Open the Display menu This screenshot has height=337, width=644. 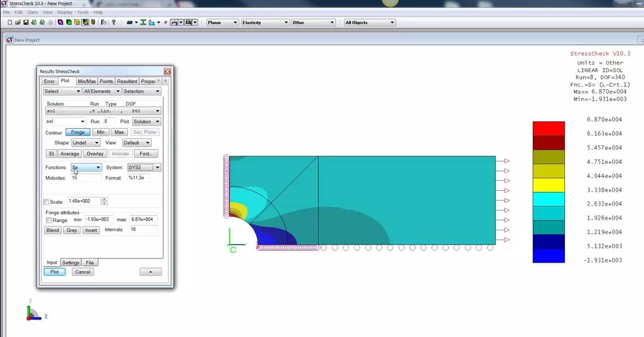pyautogui.click(x=64, y=12)
